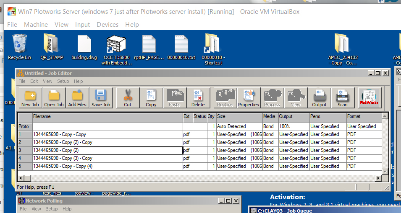This screenshot has height=213, width=401.
Task: Click the Save Job toolbar icon
Action: pyautogui.click(x=101, y=98)
